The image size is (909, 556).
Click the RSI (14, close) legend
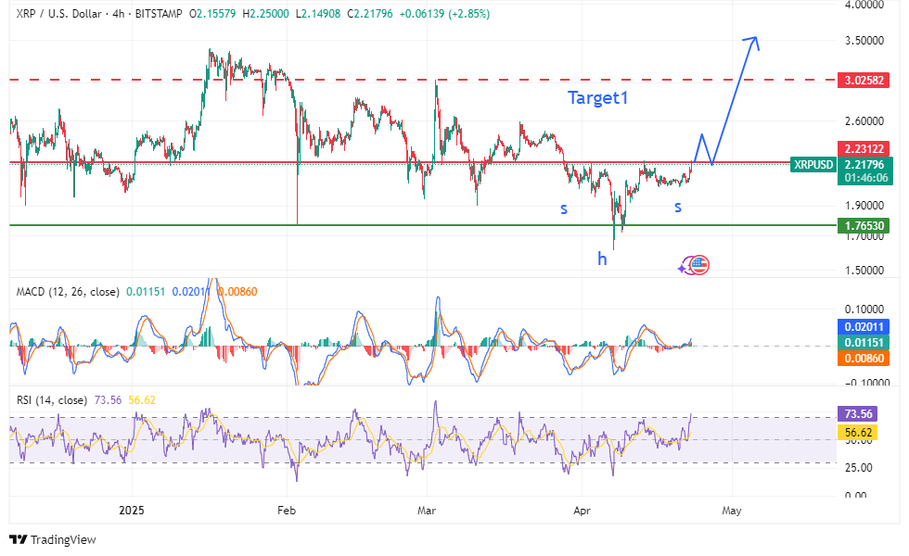pyautogui.click(x=52, y=400)
